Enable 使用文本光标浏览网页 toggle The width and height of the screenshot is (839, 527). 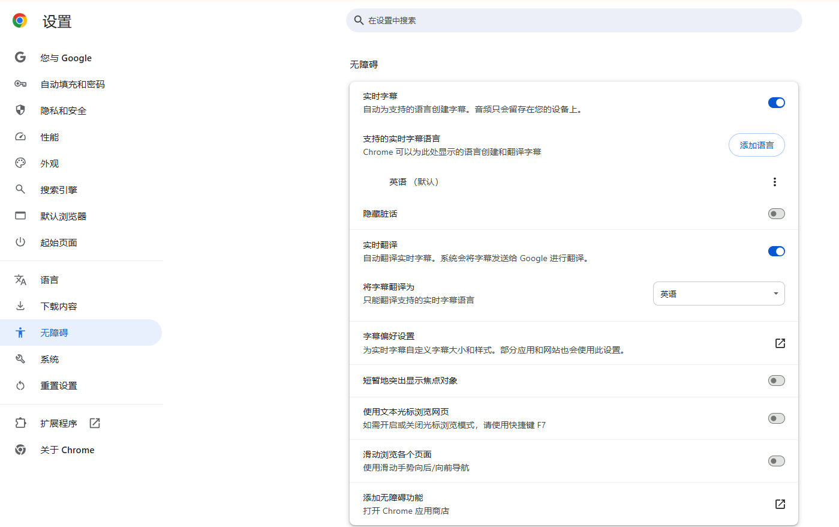[777, 418]
